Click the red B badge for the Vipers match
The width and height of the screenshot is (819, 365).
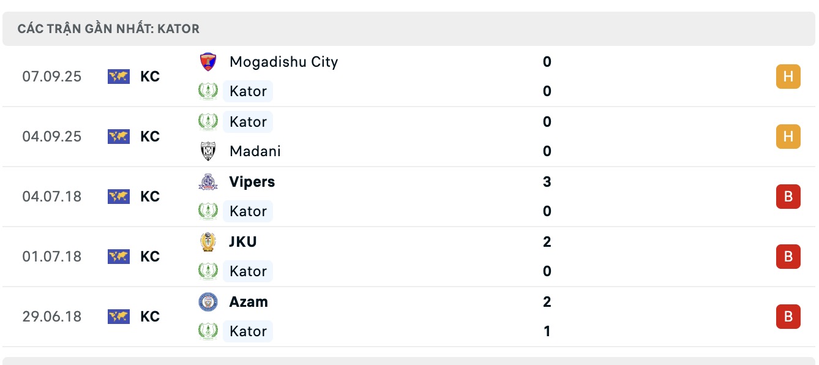[788, 196]
